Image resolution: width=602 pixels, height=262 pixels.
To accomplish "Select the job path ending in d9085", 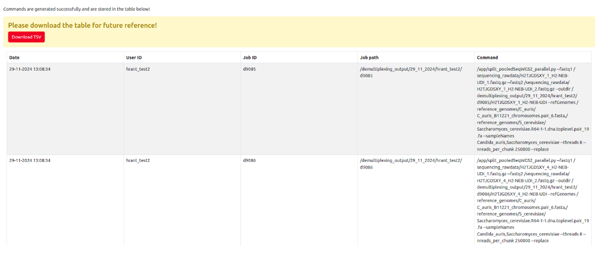I will 411,72.
